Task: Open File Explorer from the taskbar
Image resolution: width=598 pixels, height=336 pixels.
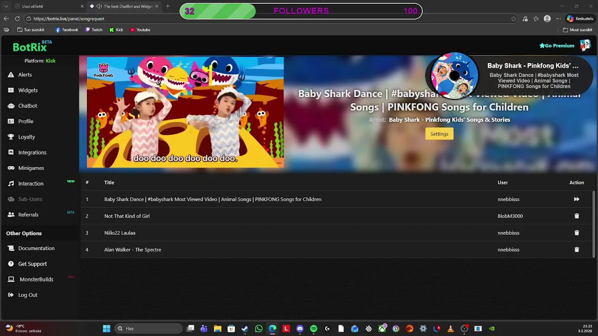Action: click(x=217, y=329)
